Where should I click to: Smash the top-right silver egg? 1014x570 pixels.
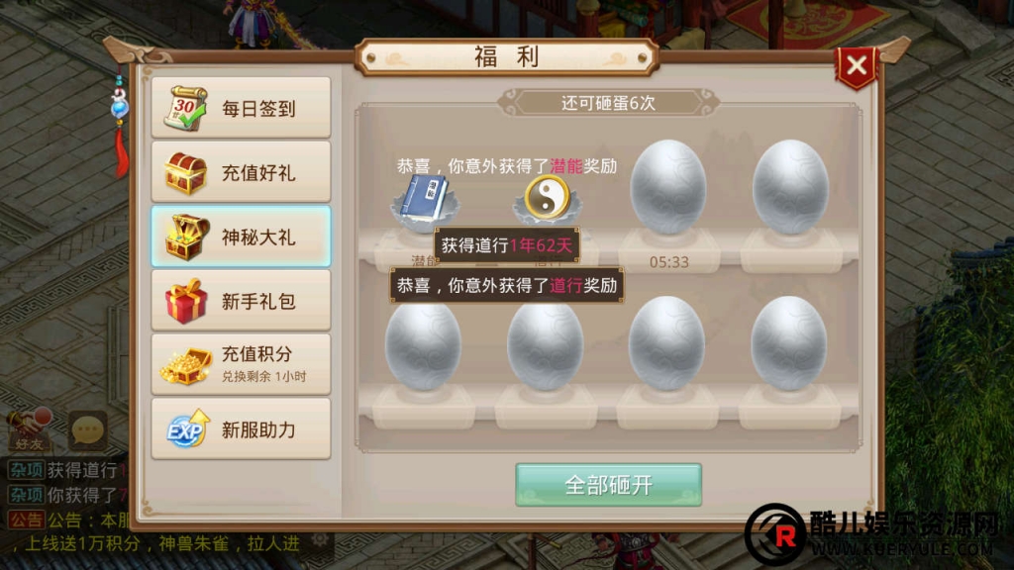[790, 187]
